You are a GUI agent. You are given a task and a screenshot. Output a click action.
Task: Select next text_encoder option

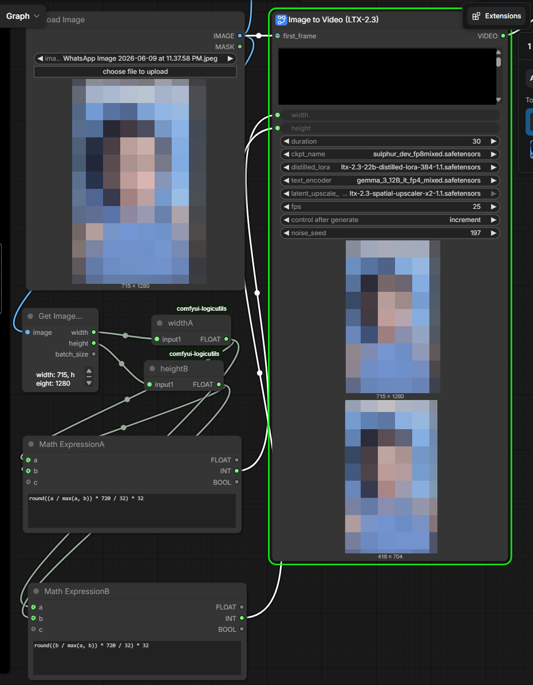coord(493,180)
